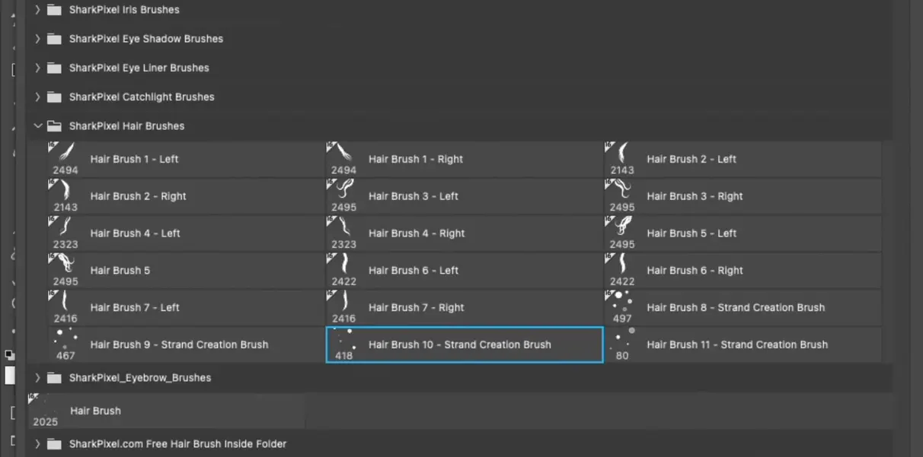Viewport: 923px width, 457px height.
Task: Click the folder icon for Eye Shadow Brushes
Action: [53, 39]
